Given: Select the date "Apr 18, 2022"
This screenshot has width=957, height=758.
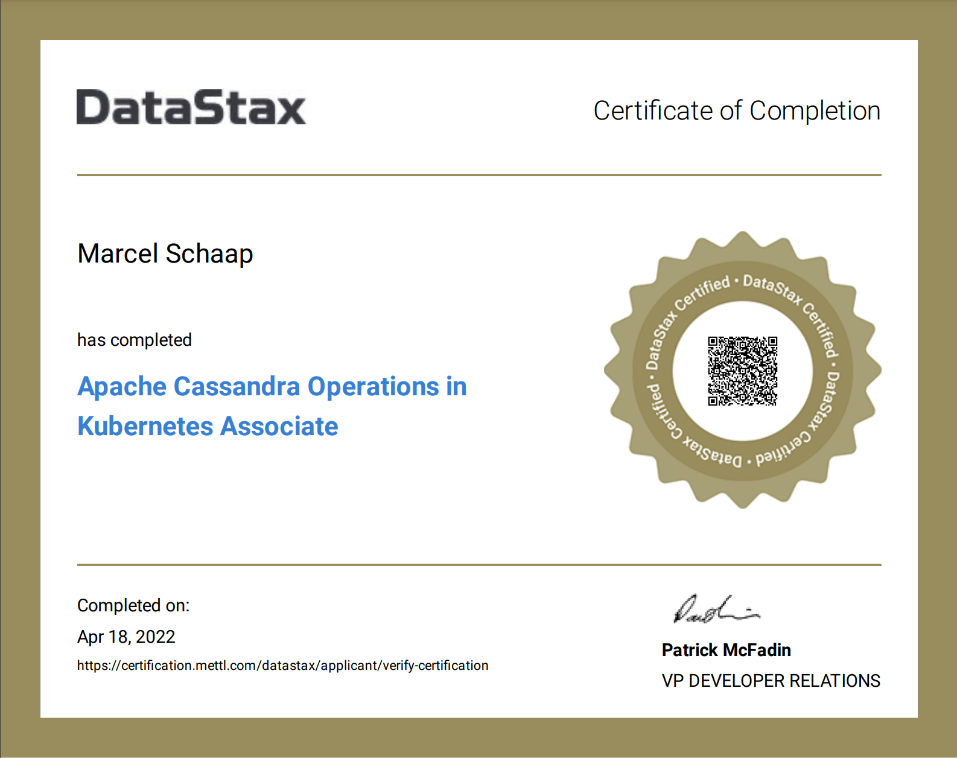Looking at the screenshot, I should (x=126, y=637).
